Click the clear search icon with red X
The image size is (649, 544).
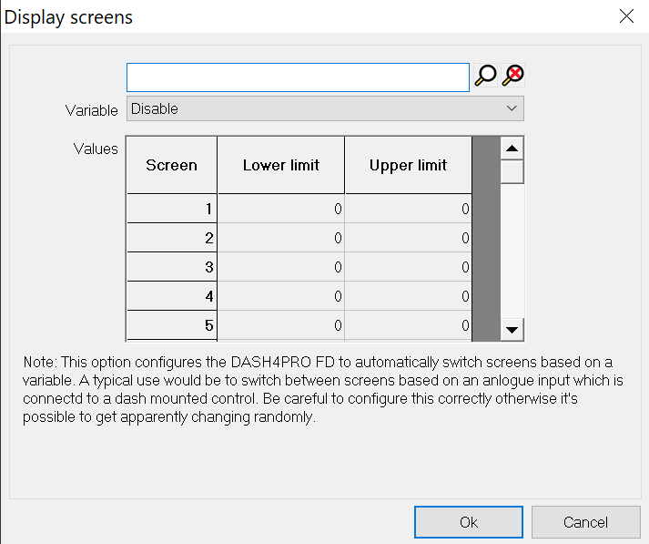513,77
